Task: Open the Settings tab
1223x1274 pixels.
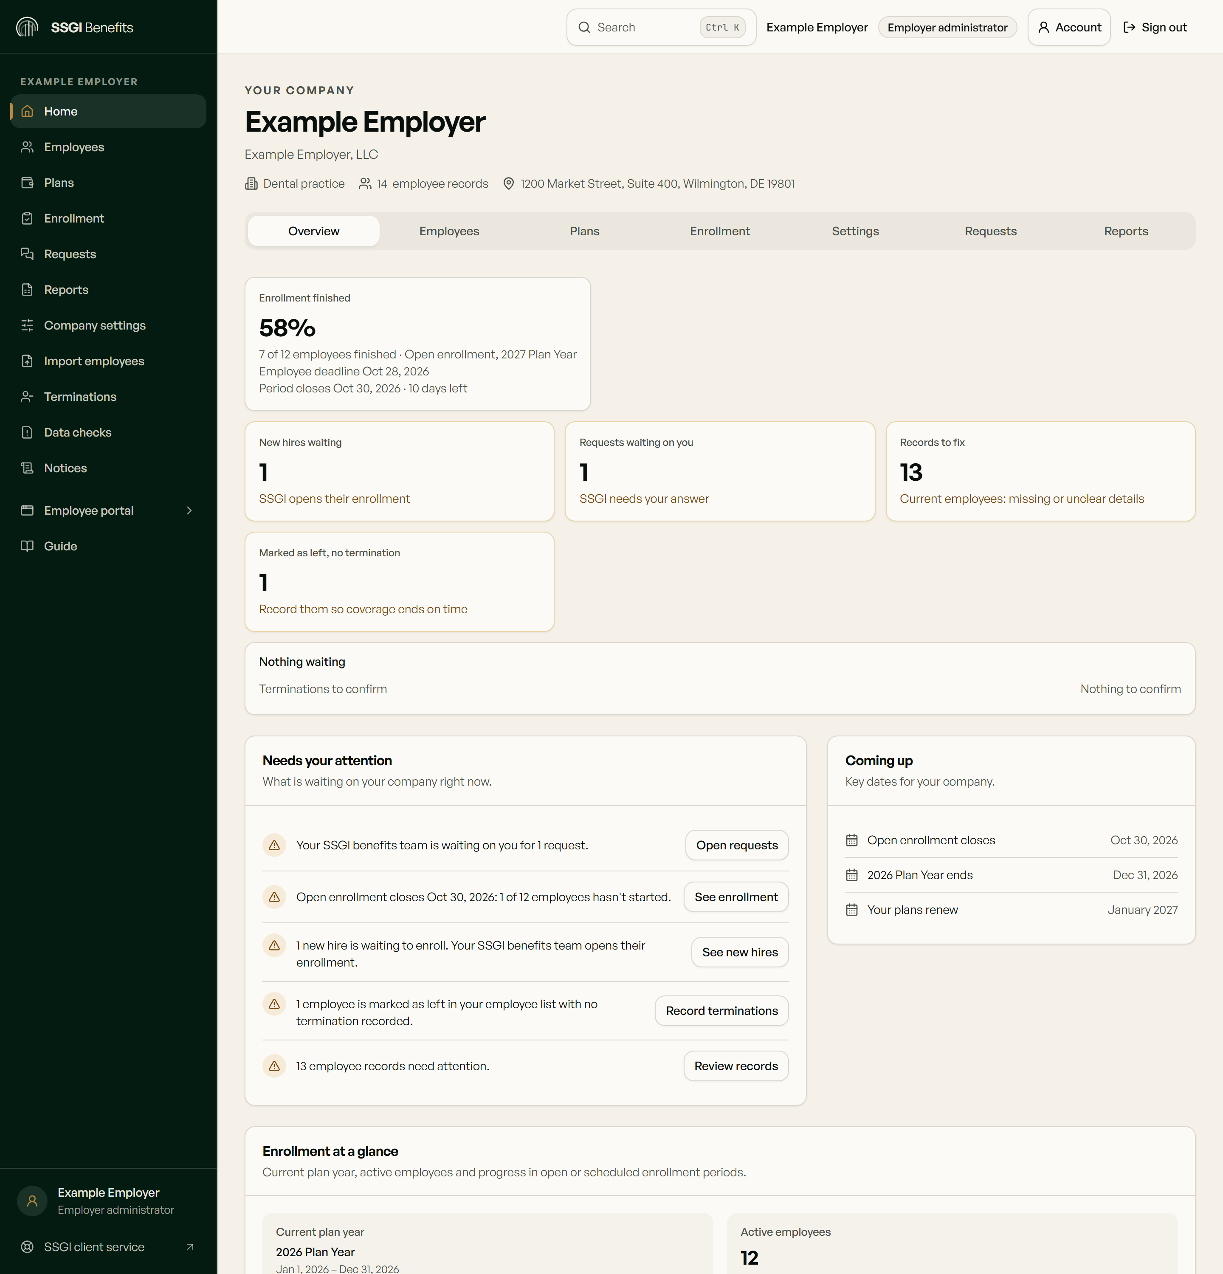Action: pos(855,231)
